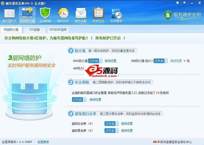Switch to the TCP连接 tab
This screenshot has width=204, height=145.
[35, 30]
